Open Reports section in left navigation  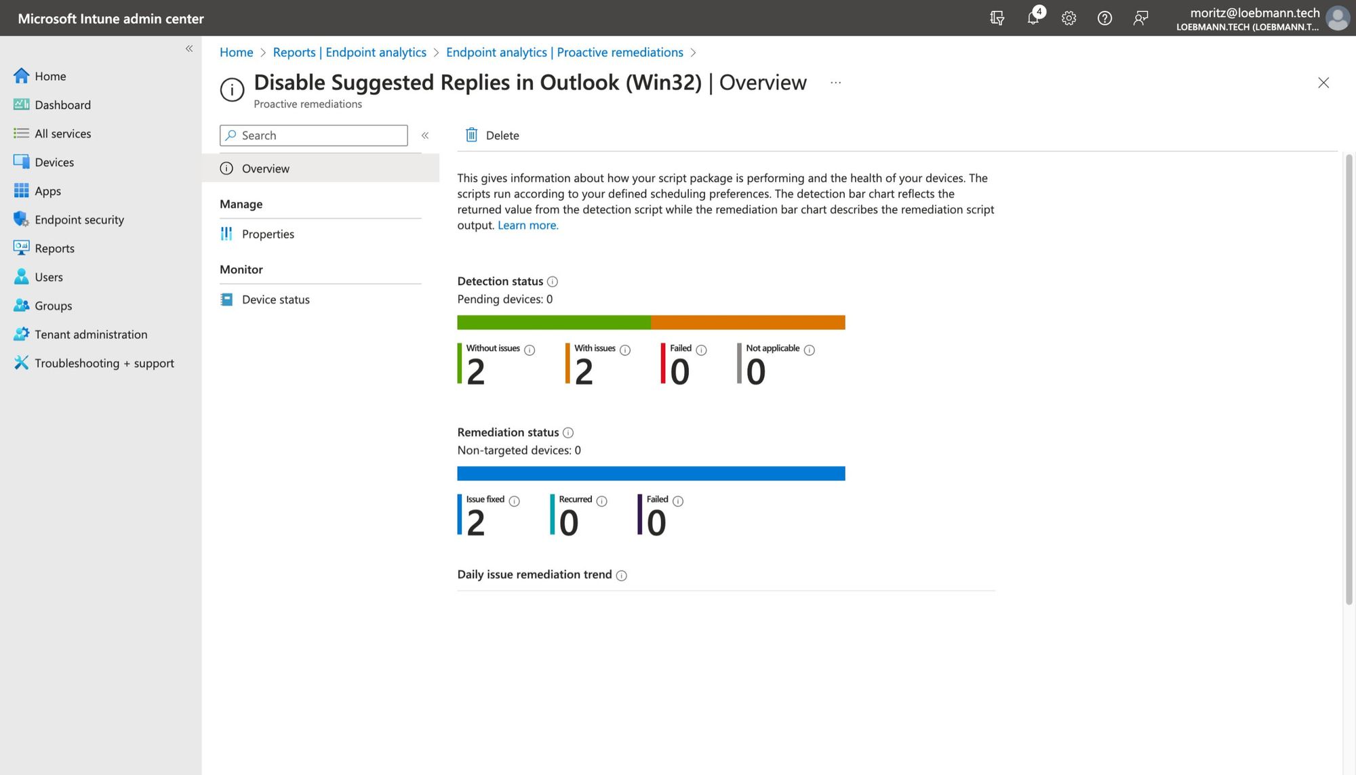(54, 249)
